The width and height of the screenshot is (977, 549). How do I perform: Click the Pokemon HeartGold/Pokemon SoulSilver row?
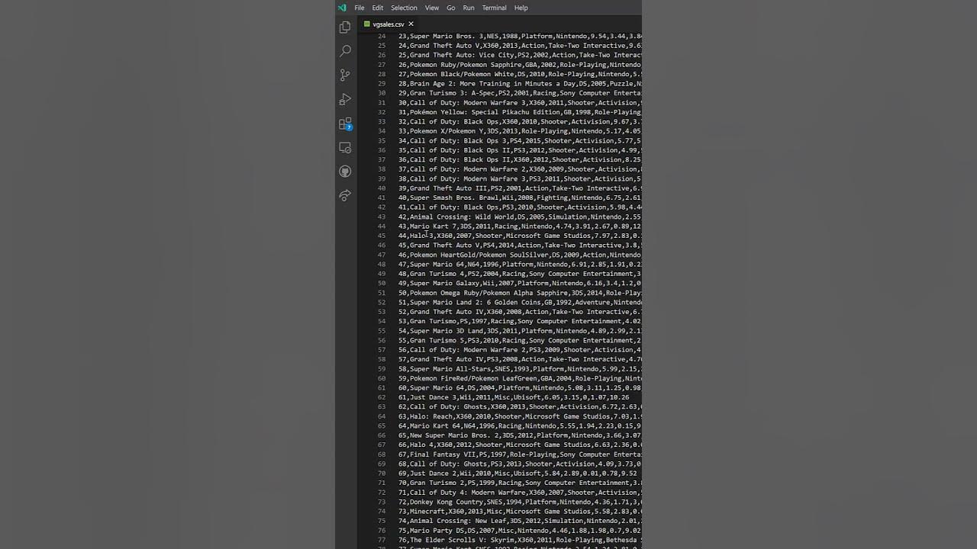coord(520,255)
